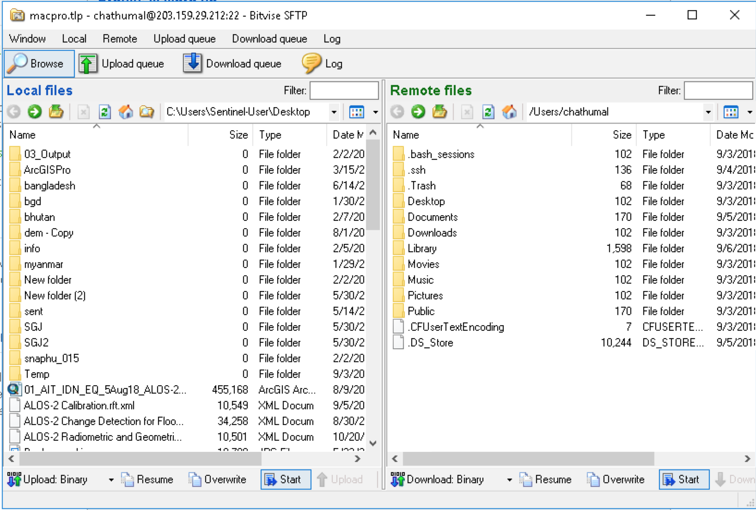Change Local files view mode icon

[357, 112]
